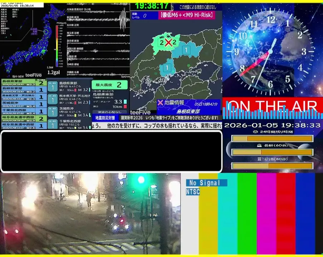Click the red square next to depth 10km
The image size is (323, 257).
(125, 106)
